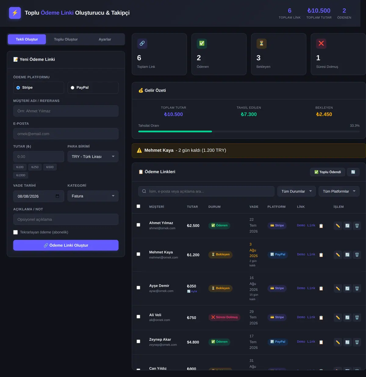
Task: Click the Tahsilat Oranı progress bar
Action: coord(249,131)
